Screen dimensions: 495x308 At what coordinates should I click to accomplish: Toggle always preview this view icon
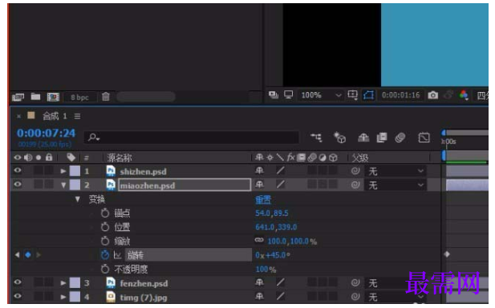[x=274, y=94]
